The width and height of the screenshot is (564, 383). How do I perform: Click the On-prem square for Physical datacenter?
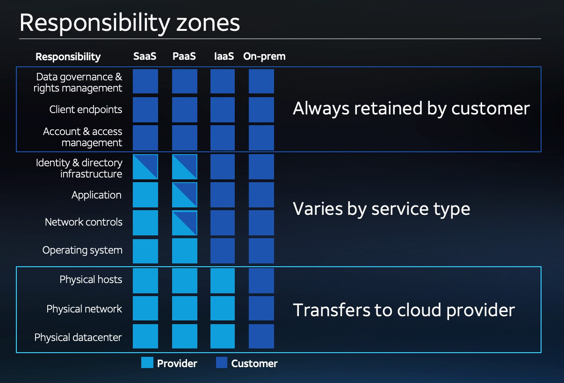tap(261, 336)
